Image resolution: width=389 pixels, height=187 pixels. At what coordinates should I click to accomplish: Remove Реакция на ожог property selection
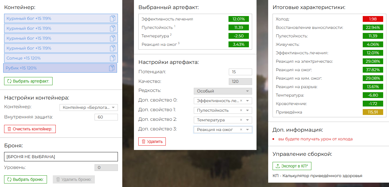[x=241, y=130]
